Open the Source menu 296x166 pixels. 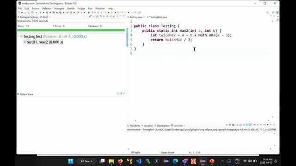pos(36,8)
